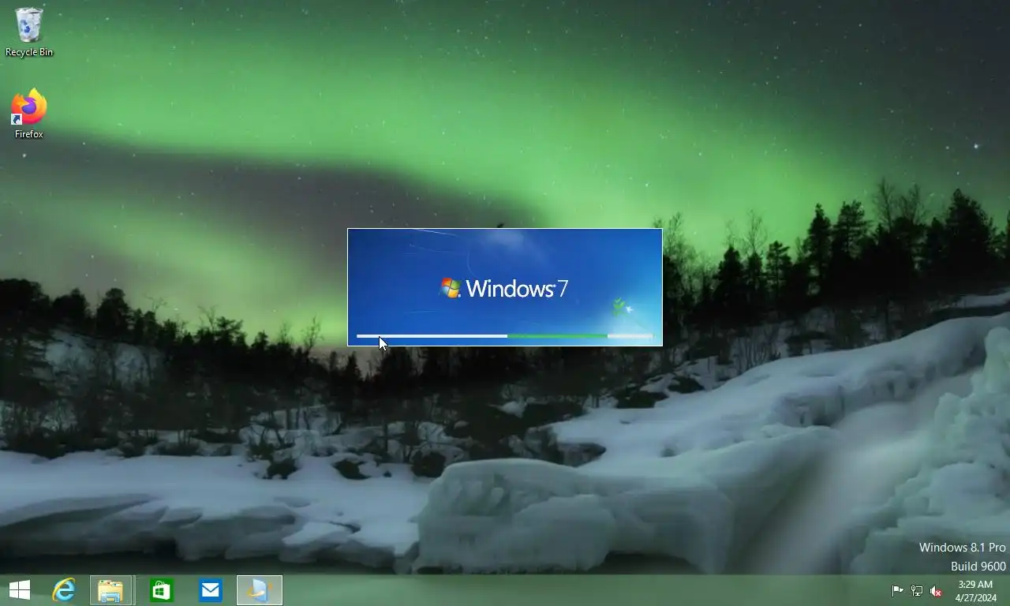Screen dimensions: 1010x606
Task: Open the Windows Store taskbar icon
Action: 161,590
